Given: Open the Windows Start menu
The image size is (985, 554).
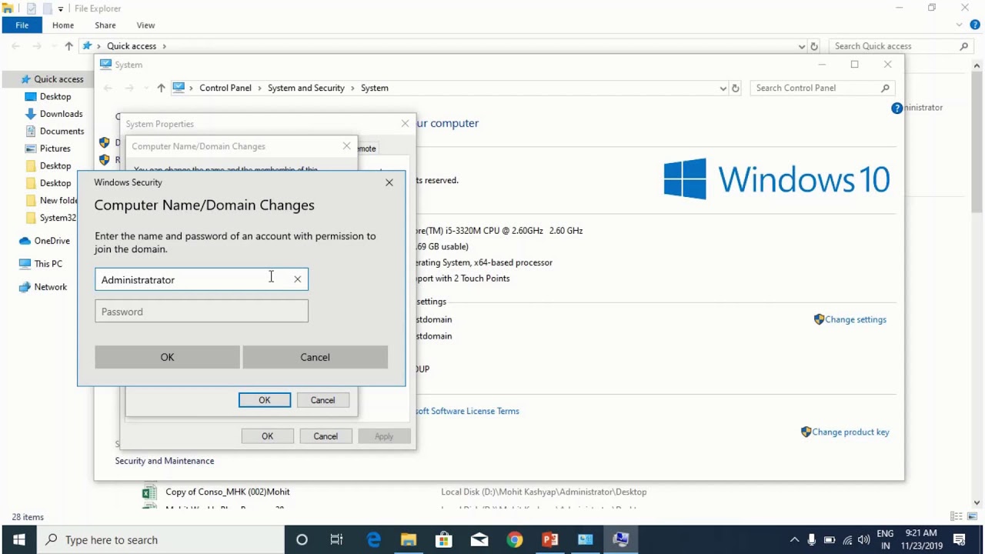Looking at the screenshot, I should pyautogui.click(x=18, y=539).
